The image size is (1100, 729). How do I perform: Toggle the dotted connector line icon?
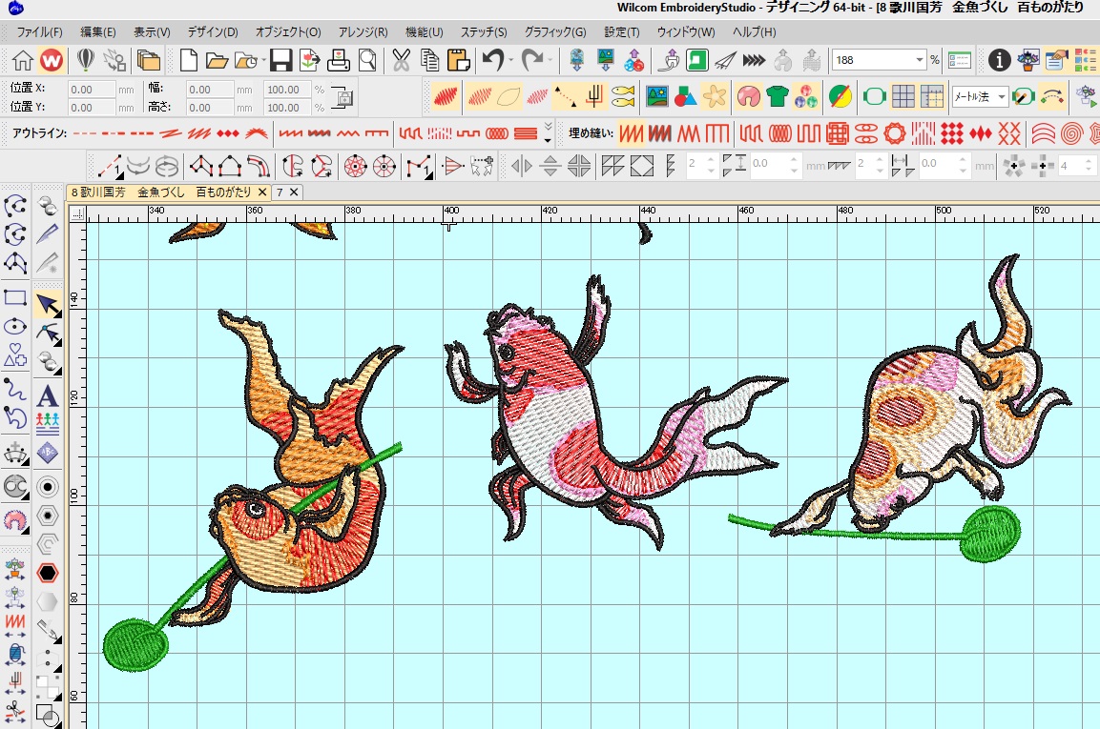[565, 96]
